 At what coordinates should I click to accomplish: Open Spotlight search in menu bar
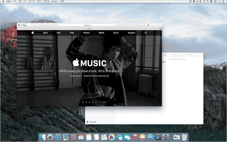tap(219, 1)
